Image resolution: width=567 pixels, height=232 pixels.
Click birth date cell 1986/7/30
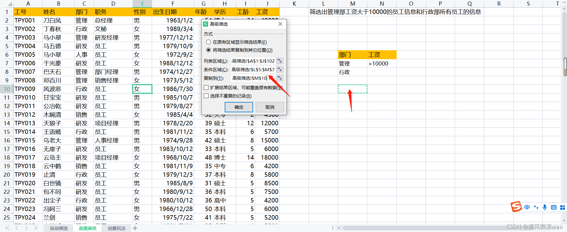click(x=173, y=89)
